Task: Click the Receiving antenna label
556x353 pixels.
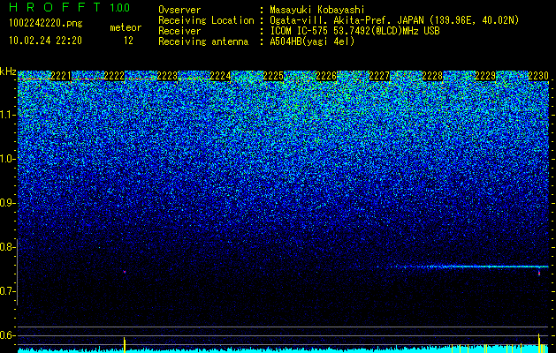Action: click(x=203, y=41)
